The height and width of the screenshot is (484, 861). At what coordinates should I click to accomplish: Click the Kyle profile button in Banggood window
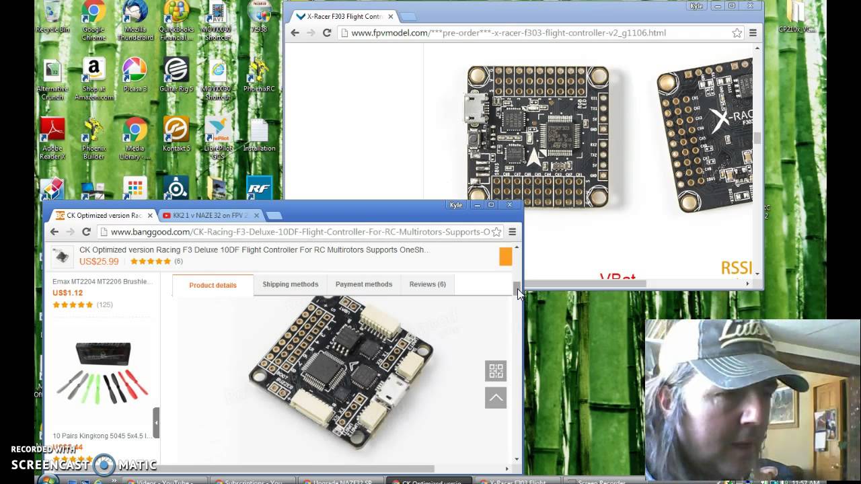click(x=456, y=205)
